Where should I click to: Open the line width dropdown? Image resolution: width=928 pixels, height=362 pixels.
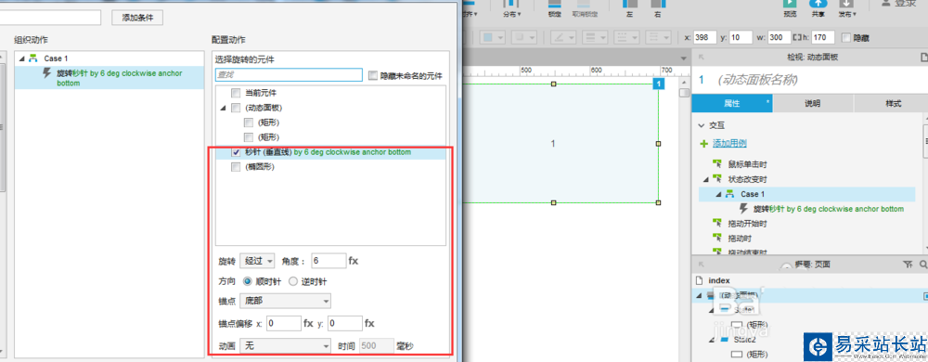tap(596, 37)
